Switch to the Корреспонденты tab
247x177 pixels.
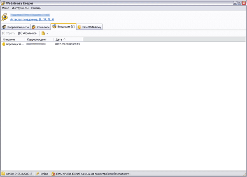click(16, 27)
